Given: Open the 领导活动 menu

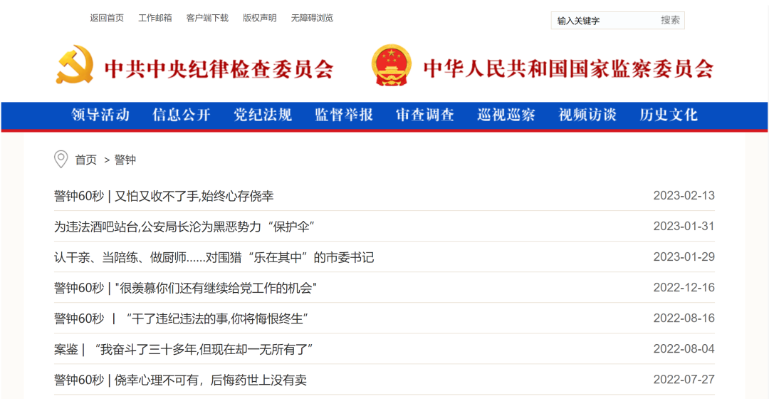Looking at the screenshot, I should point(100,115).
